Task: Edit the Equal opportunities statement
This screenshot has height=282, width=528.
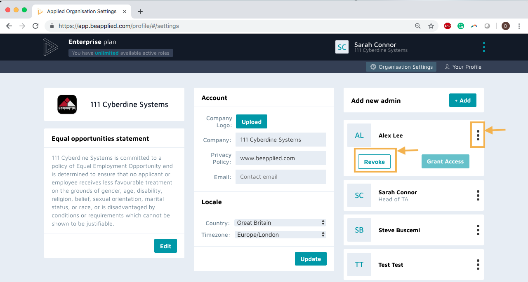Action: tap(165, 246)
